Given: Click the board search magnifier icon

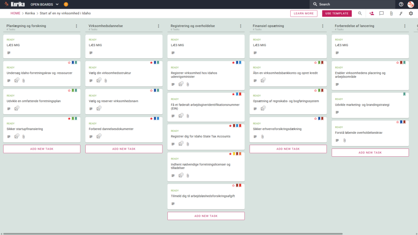Looking at the screenshot, I should point(360,13).
